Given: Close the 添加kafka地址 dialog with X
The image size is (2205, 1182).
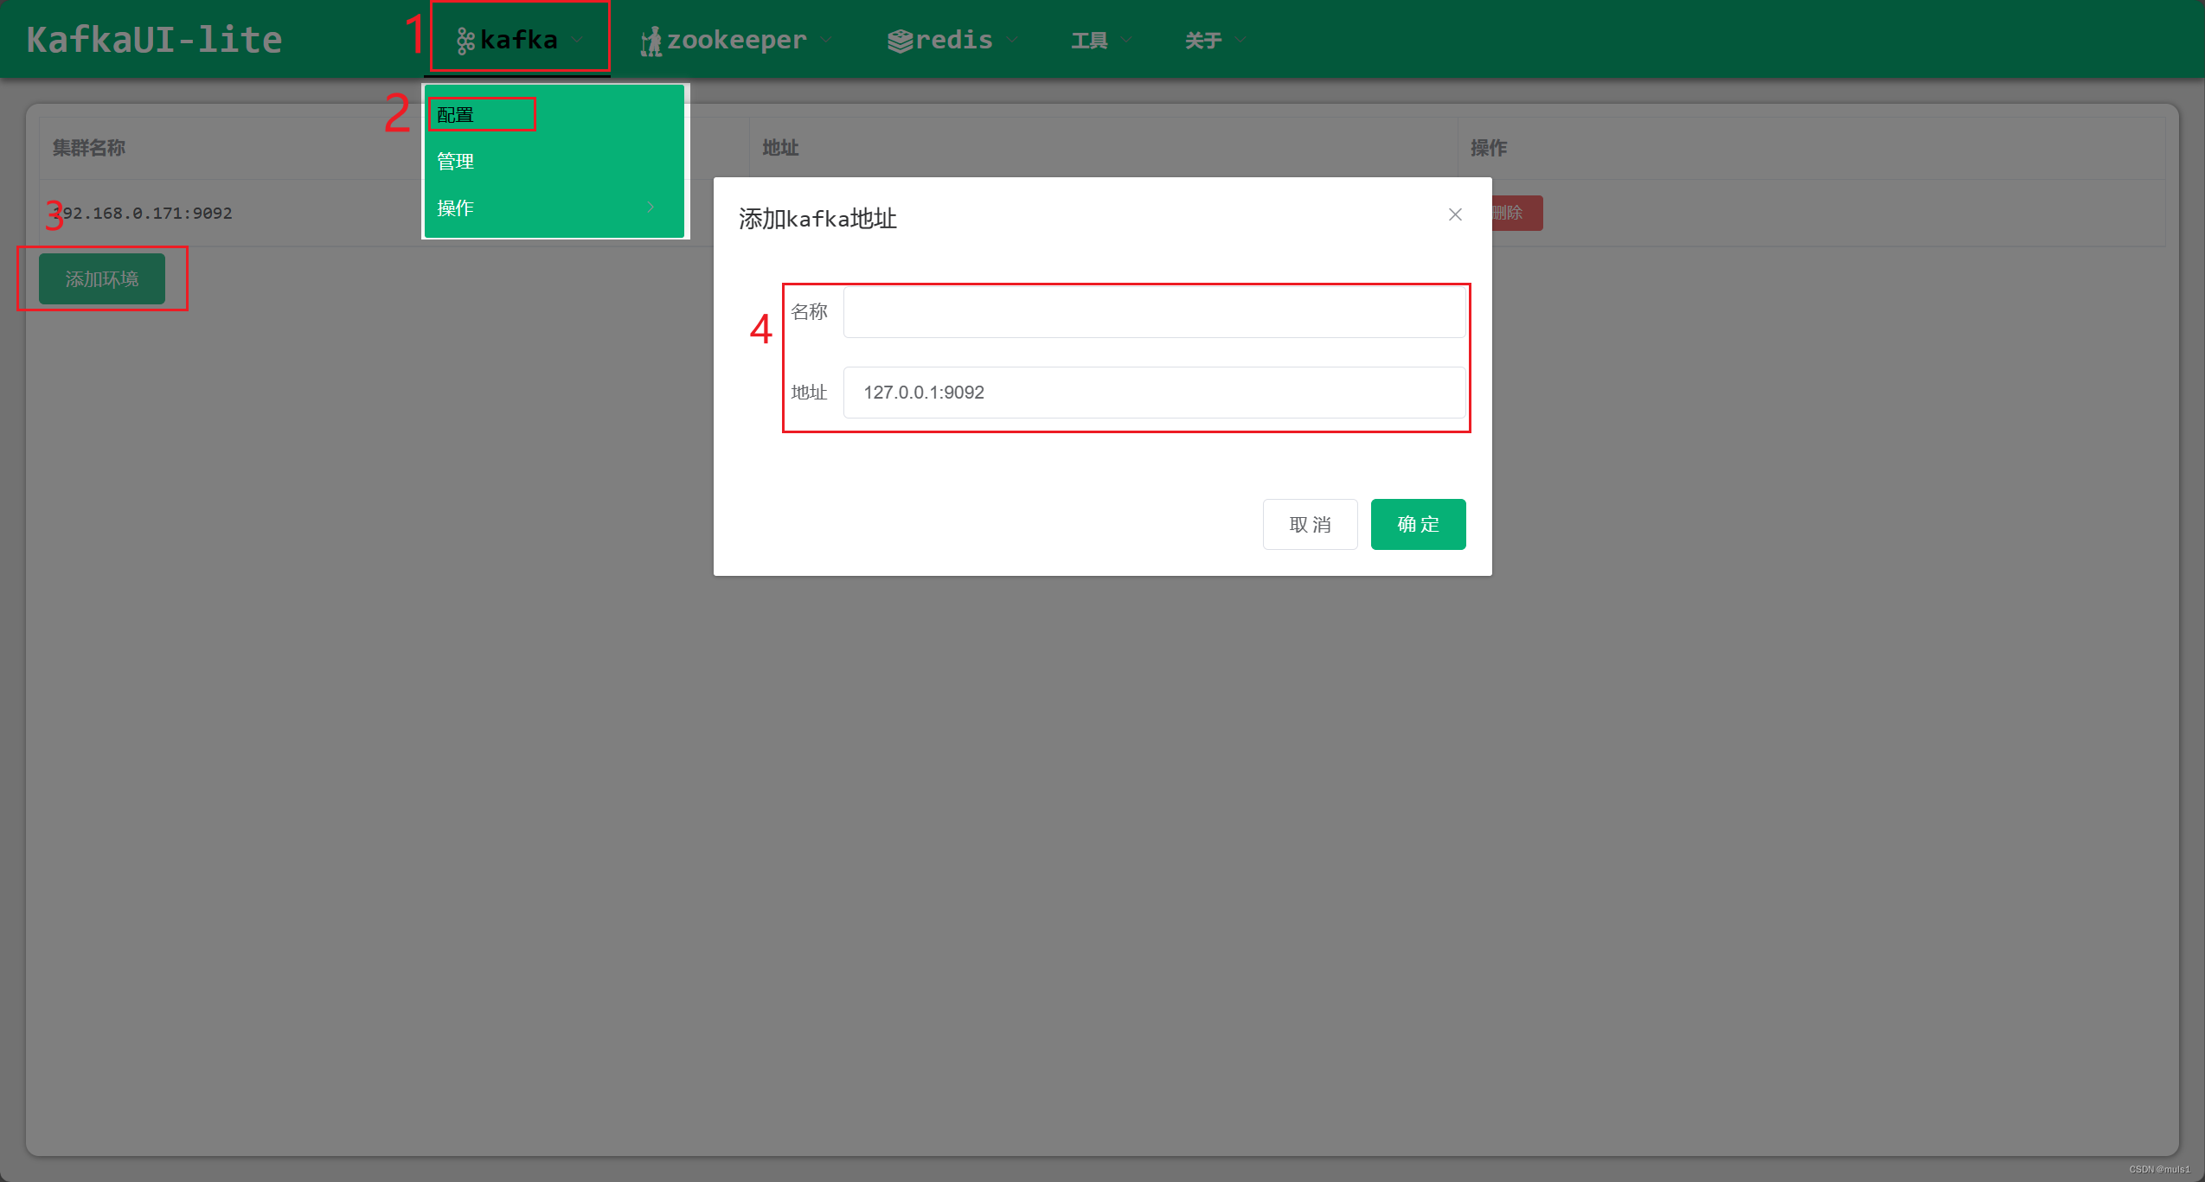Looking at the screenshot, I should (1455, 214).
